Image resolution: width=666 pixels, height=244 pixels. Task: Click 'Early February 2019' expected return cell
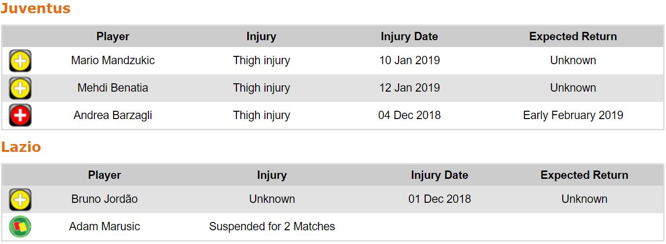(x=573, y=116)
